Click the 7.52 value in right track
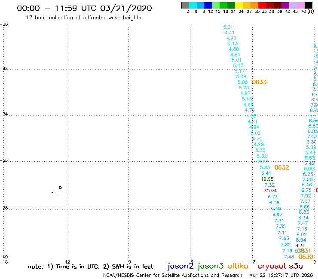Viewport: 318px width, 279px height. click(306, 196)
